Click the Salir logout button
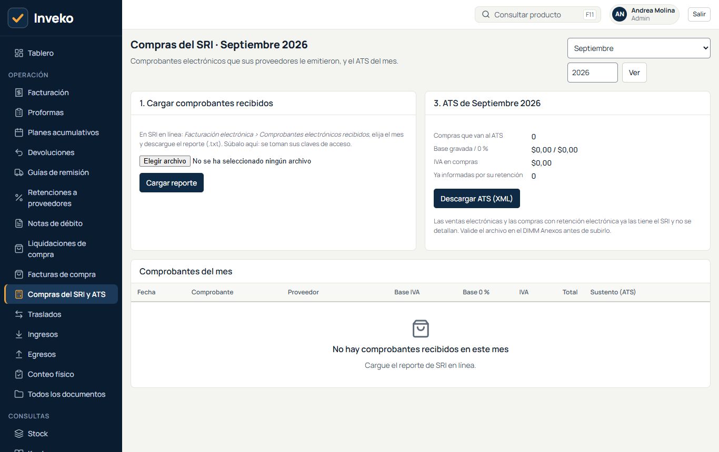 coord(699,14)
